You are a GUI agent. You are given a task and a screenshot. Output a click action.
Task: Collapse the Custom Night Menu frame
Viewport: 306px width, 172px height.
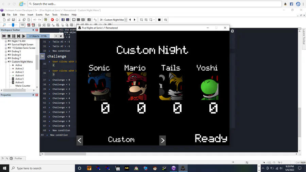pyautogui.click(x=6, y=62)
